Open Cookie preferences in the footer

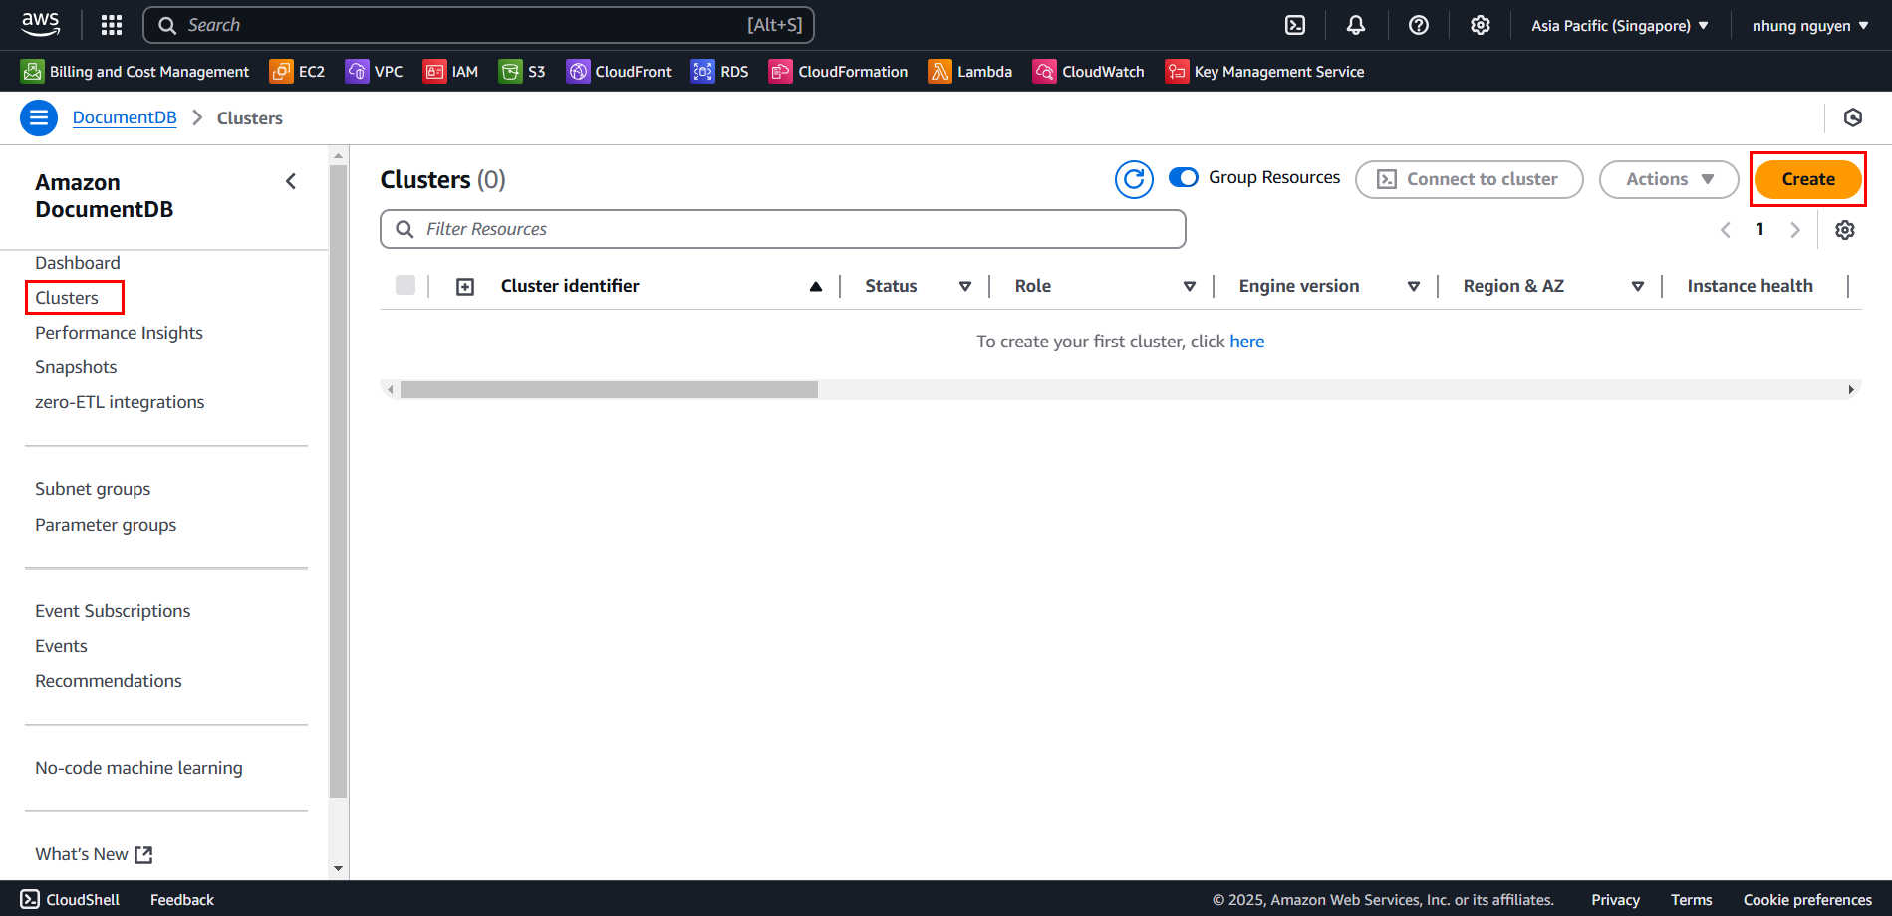1807,900
